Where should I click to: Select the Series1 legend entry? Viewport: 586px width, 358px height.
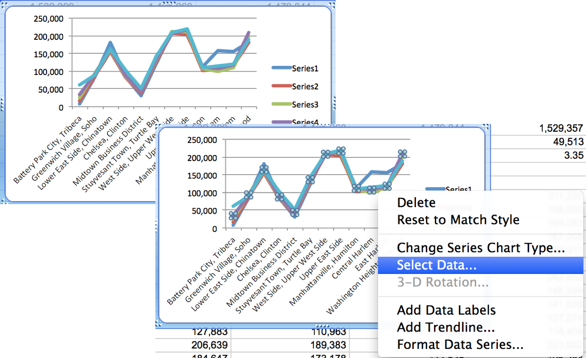(305, 68)
